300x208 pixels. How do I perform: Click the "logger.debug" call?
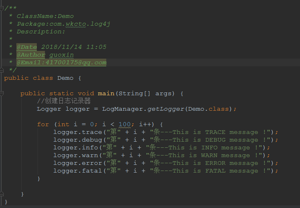(78, 140)
